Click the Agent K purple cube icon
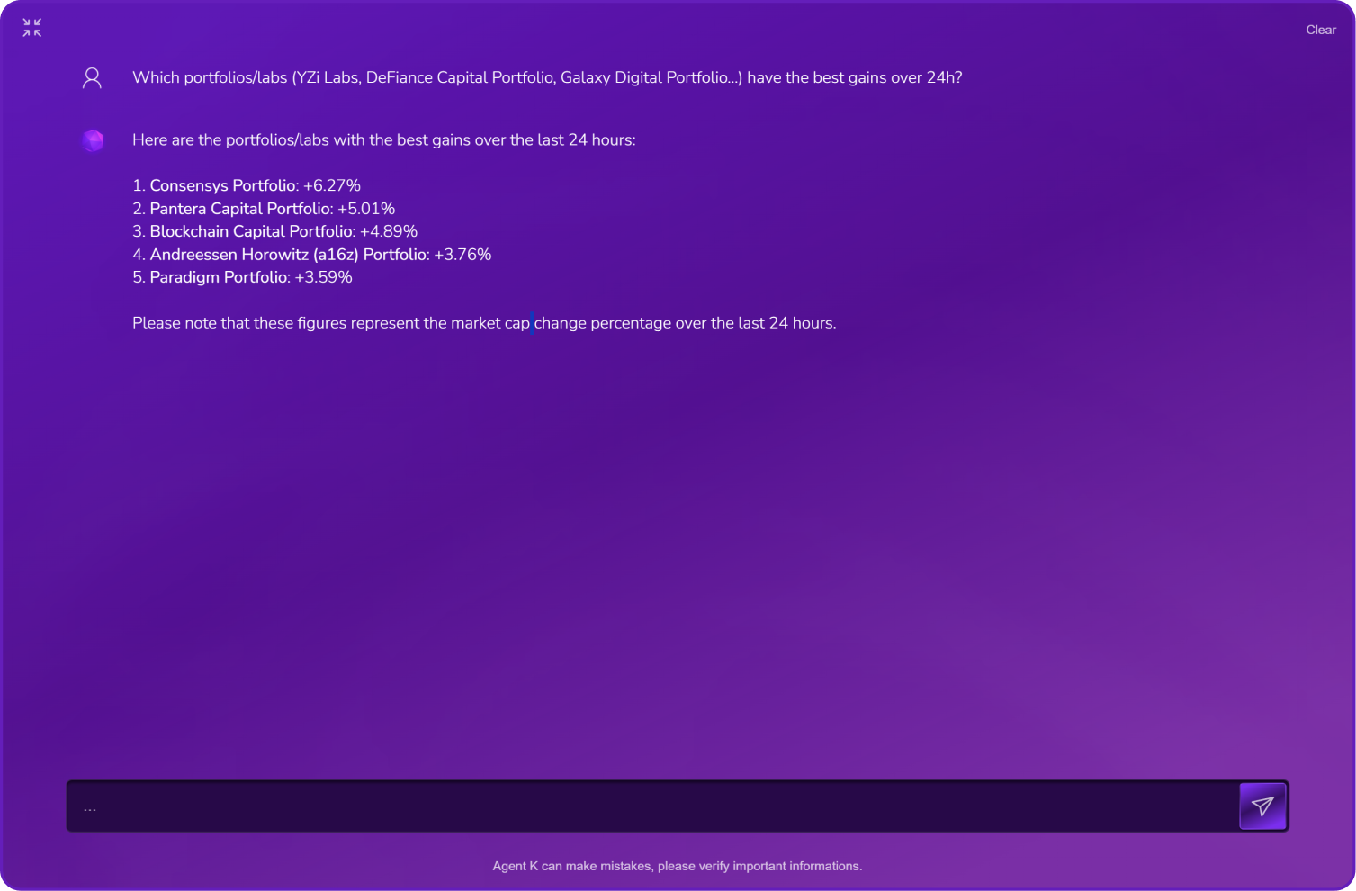The image size is (1356, 891). (x=93, y=140)
